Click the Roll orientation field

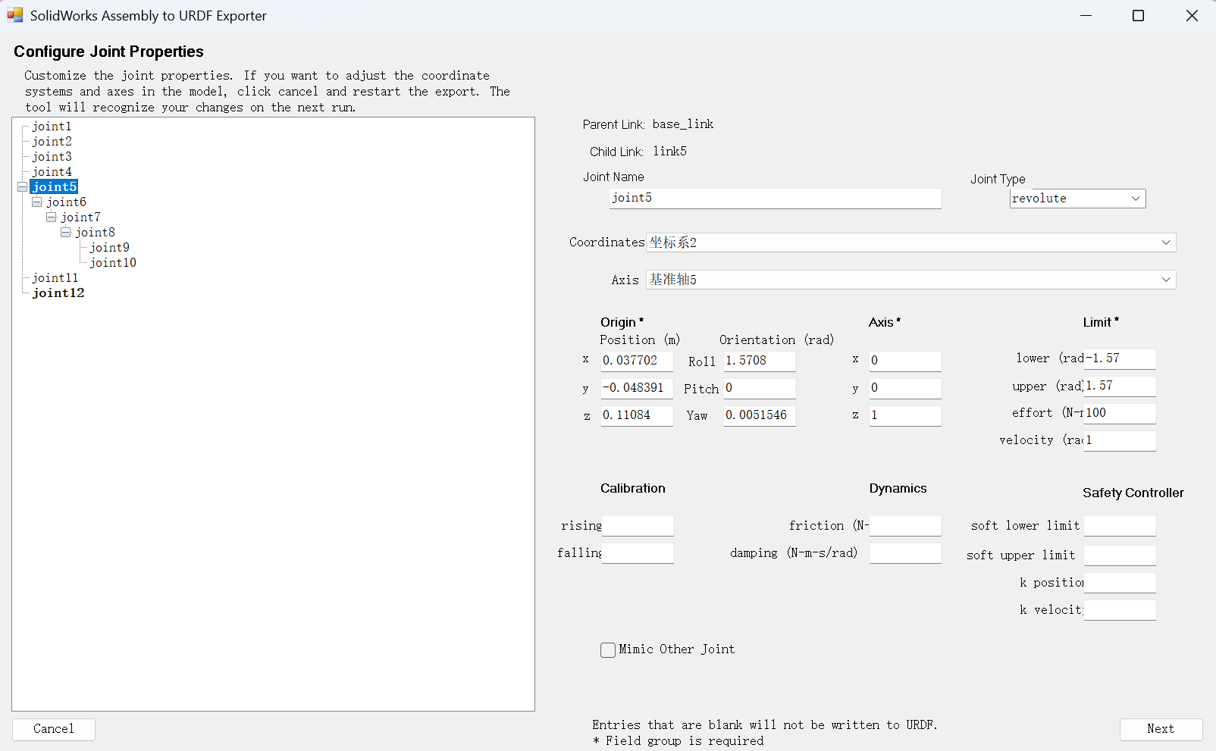click(760, 361)
